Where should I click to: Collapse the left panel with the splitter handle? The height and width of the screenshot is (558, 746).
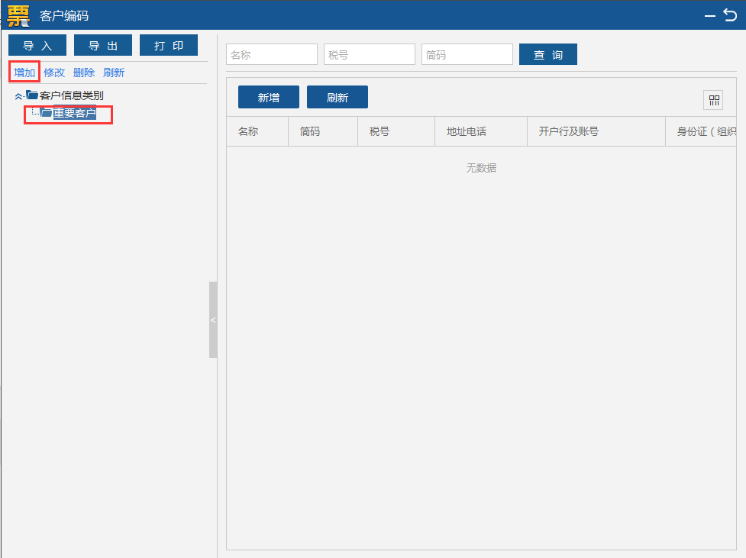click(213, 320)
